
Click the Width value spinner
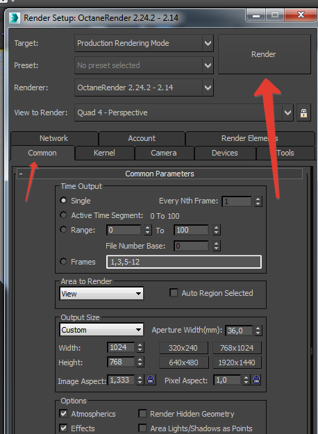click(x=140, y=347)
